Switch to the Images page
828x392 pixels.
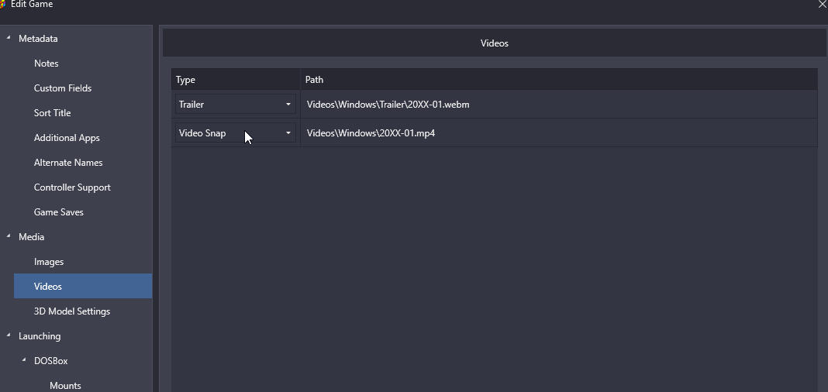point(49,262)
